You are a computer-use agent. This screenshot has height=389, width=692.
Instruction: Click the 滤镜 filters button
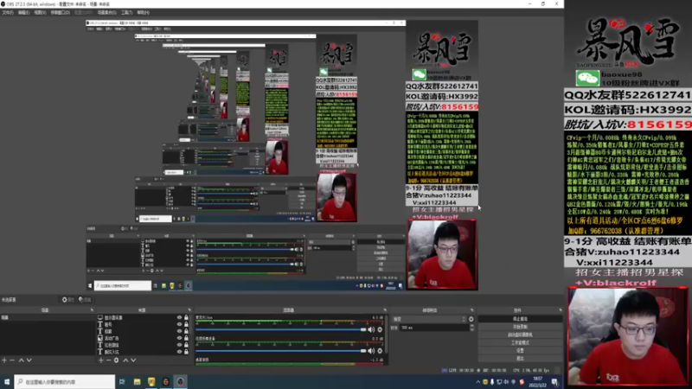tap(85, 300)
